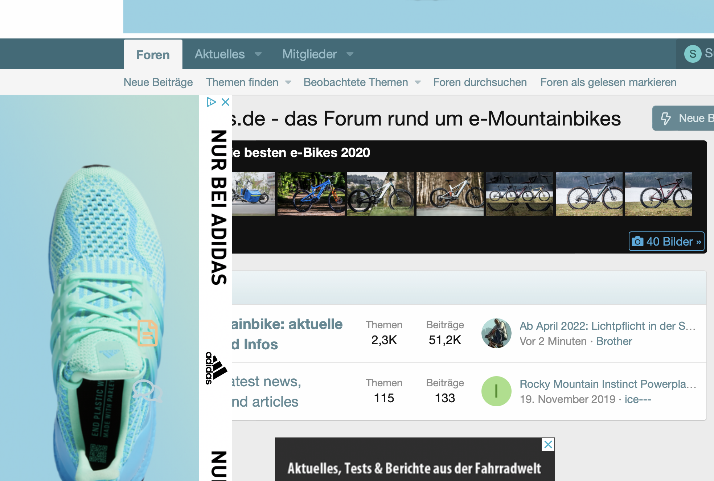The height and width of the screenshot is (481, 714).
Task: Close the Adidas side ad
Action: (225, 102)
